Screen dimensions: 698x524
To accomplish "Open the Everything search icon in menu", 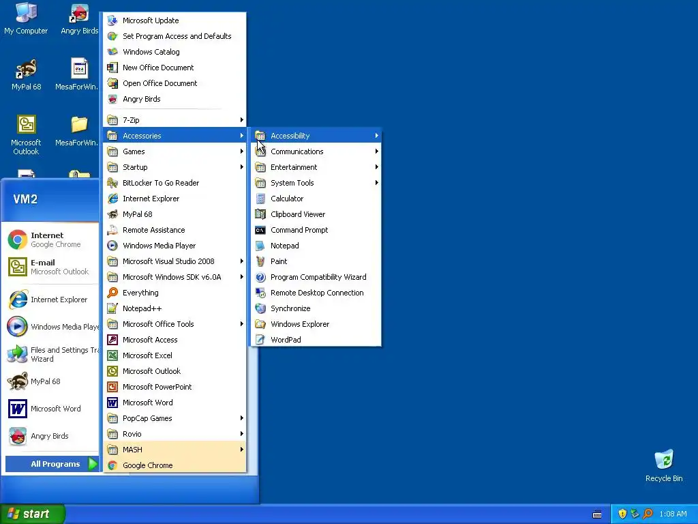I will pyautogui.click(x=112, y=293).
